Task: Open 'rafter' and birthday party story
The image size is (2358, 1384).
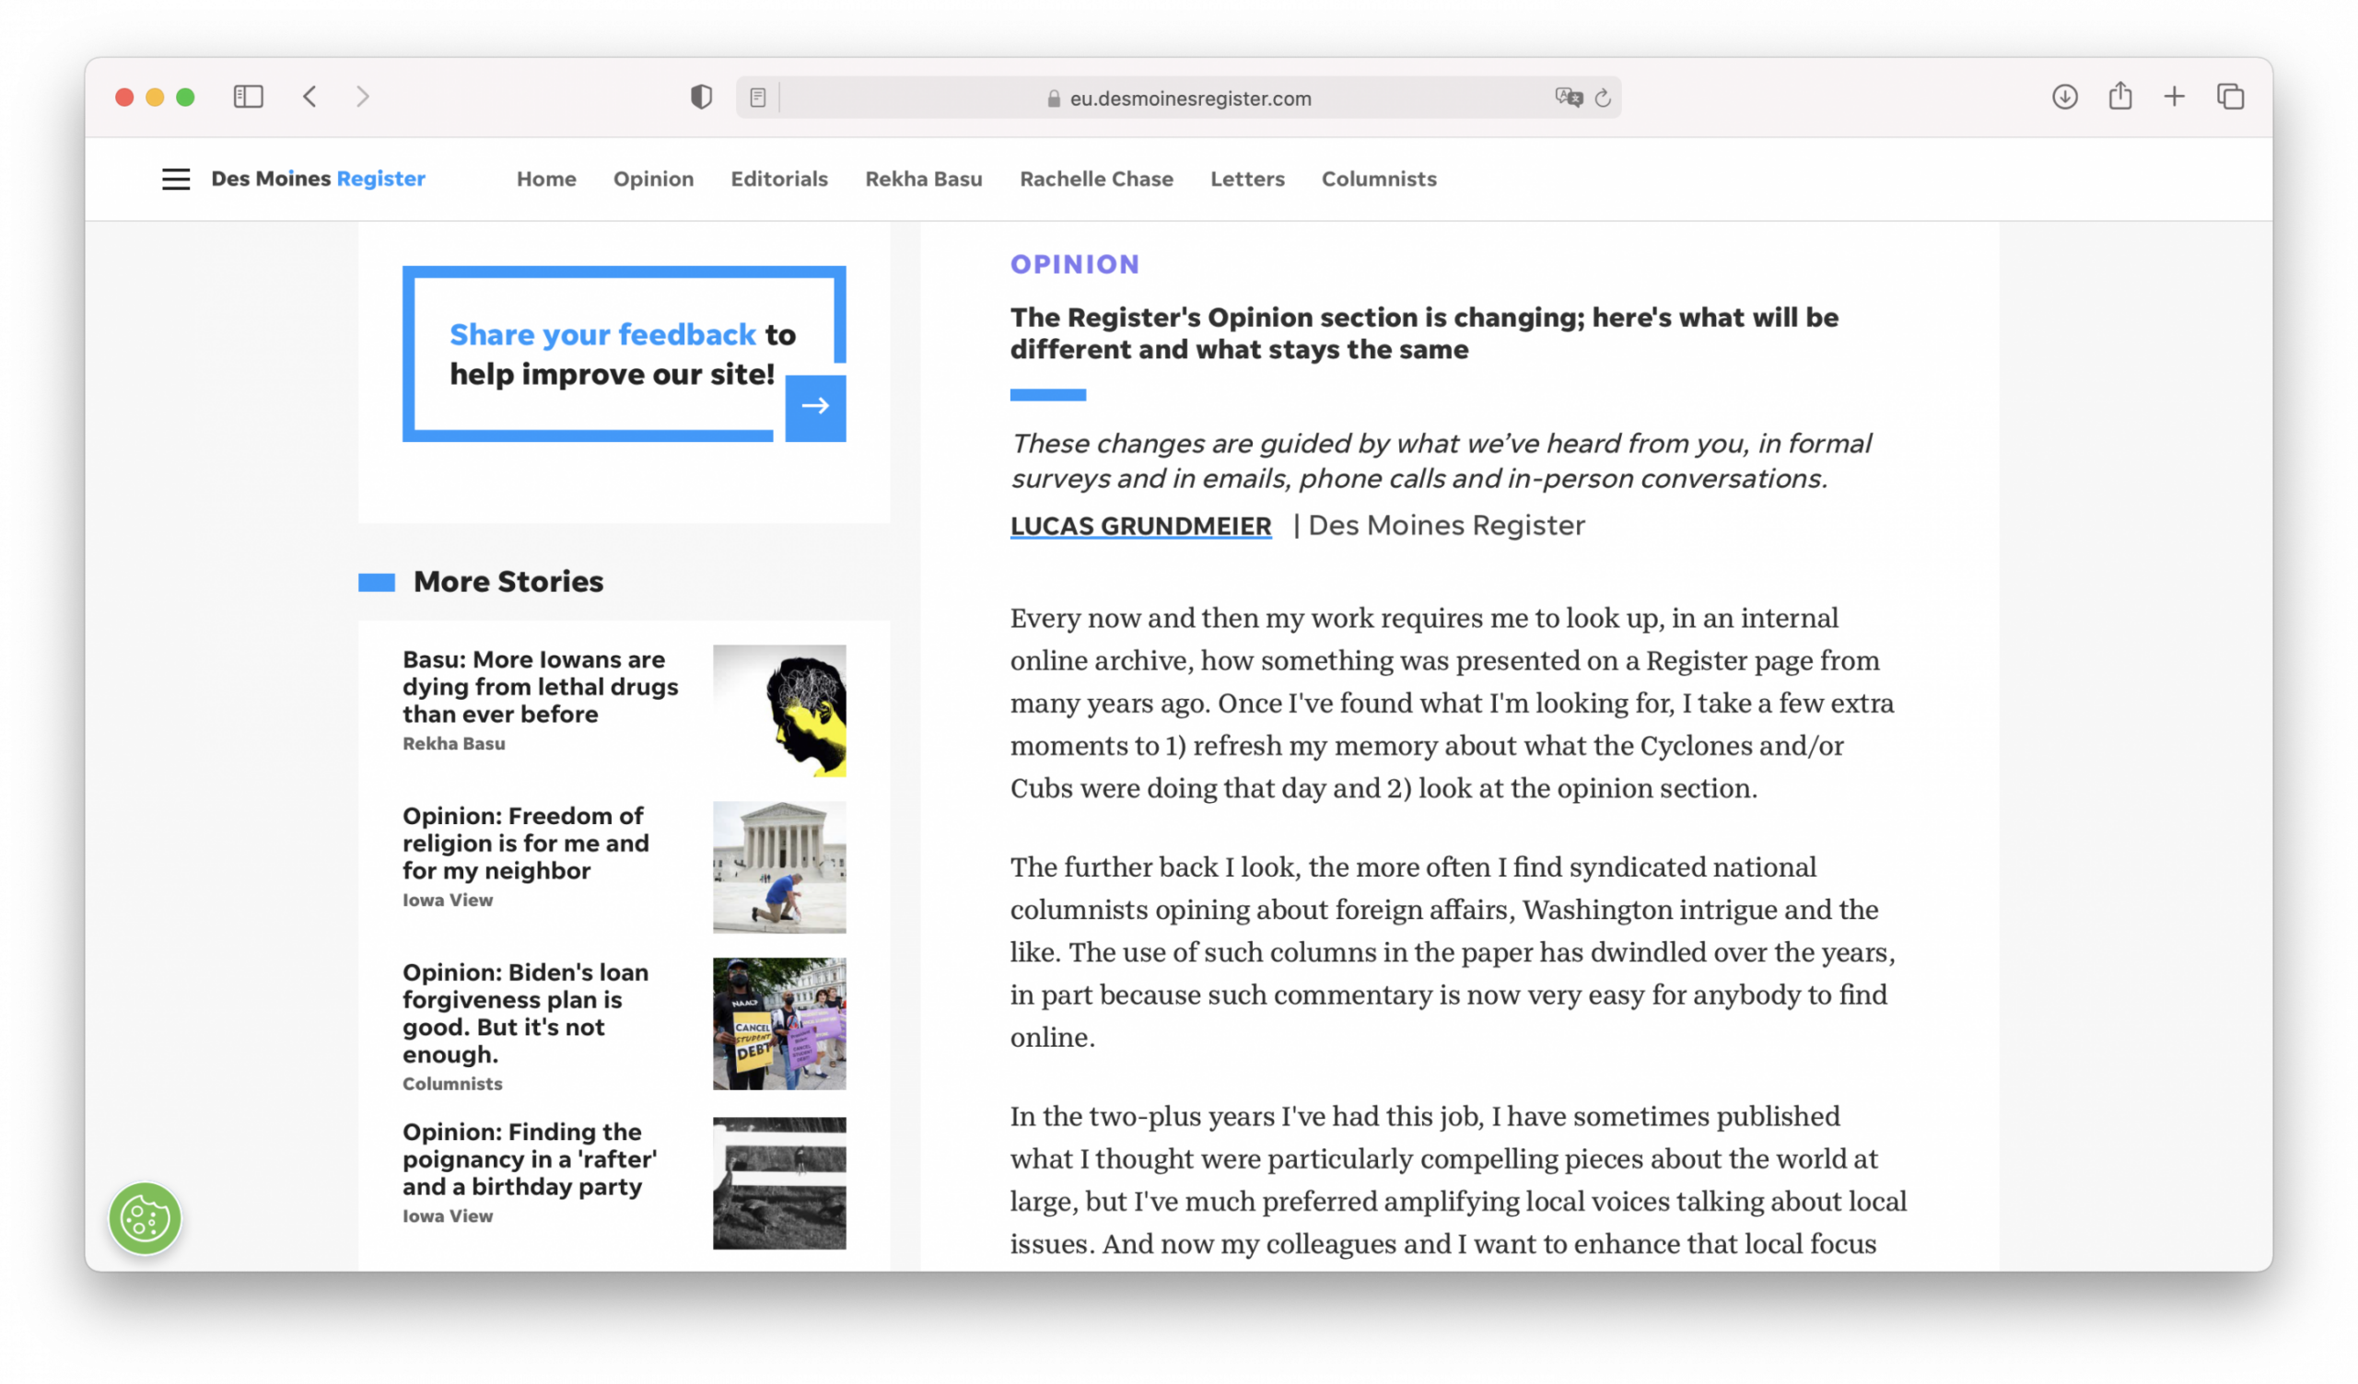Action: 530,1158
